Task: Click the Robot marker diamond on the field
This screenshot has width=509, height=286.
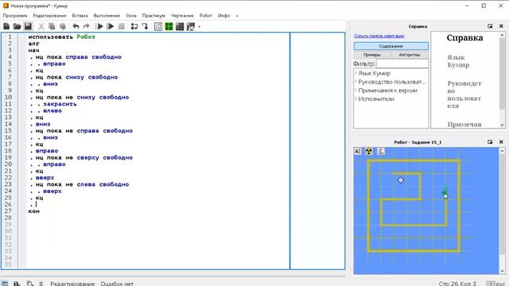Action: click(401, 180)
